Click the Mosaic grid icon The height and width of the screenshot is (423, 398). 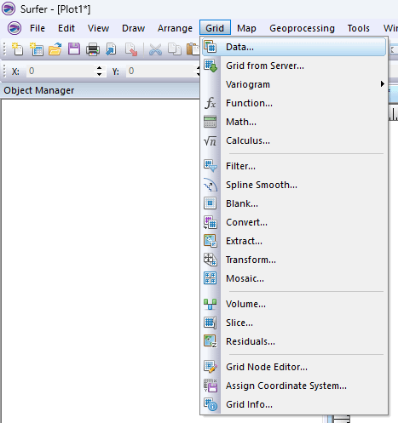tap(211, 278)
